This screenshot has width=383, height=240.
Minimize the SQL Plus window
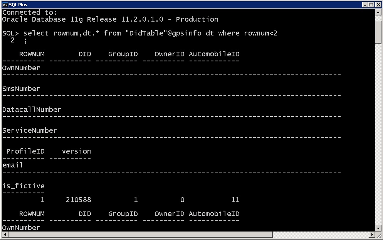pyautogui.click(x=365, y=5)
